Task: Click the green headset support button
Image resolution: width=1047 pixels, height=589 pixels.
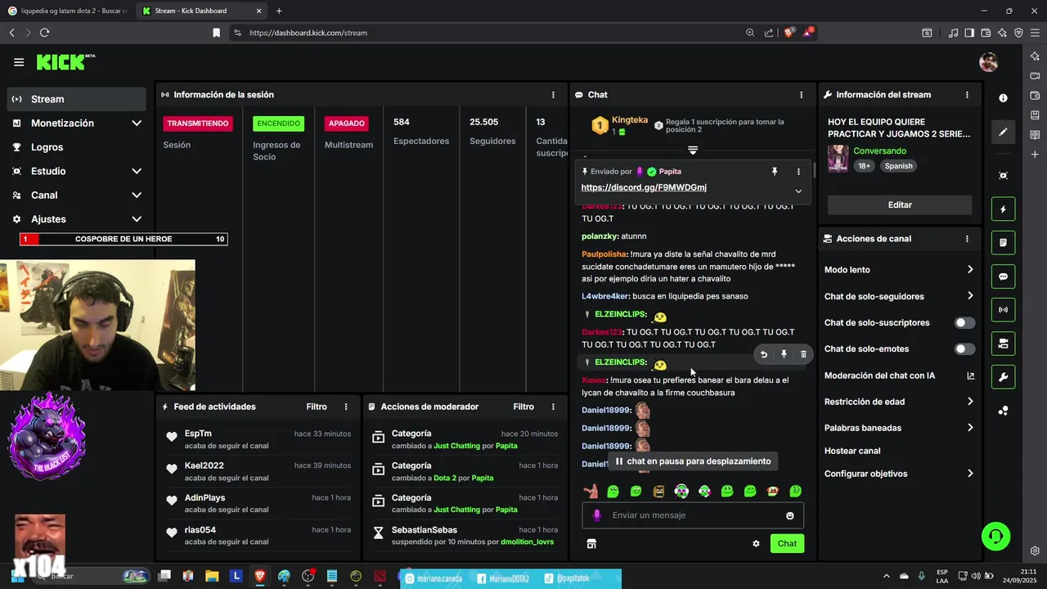Action: (996, 537)
